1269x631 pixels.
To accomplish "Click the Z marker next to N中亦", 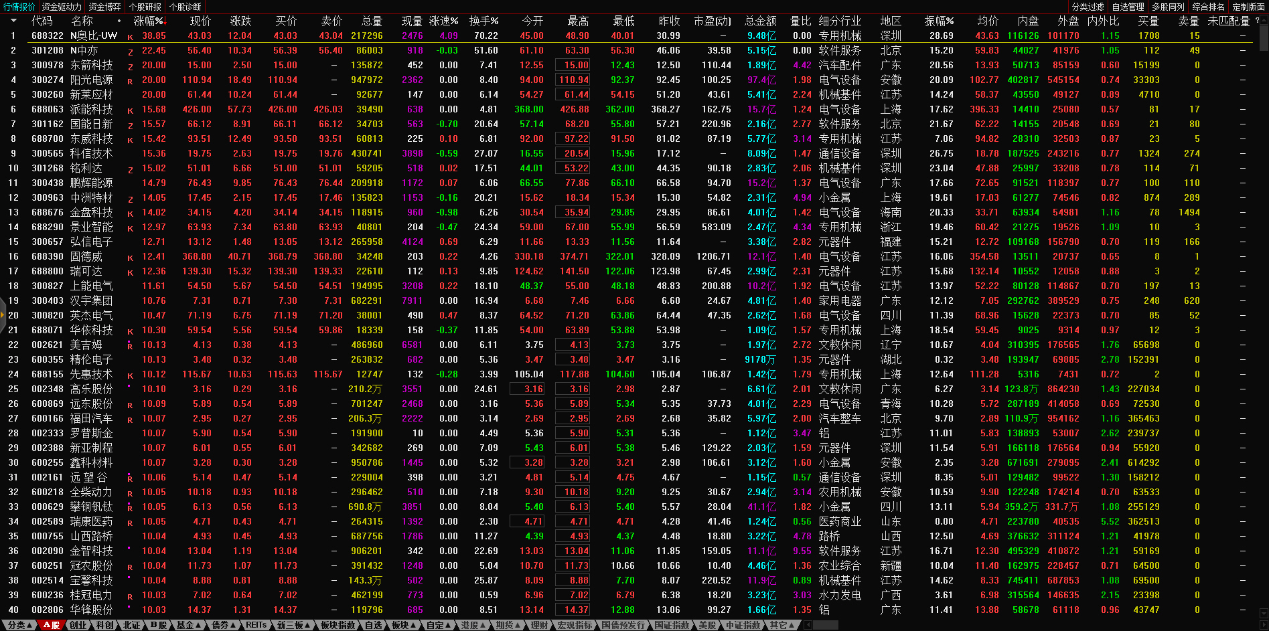I will [x=130, y=52].
